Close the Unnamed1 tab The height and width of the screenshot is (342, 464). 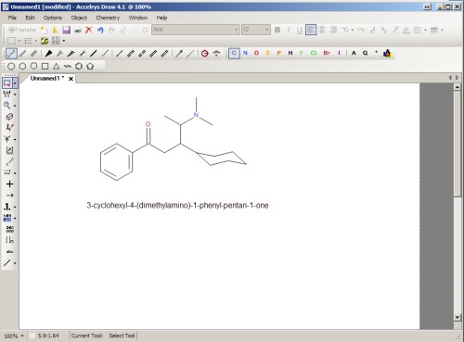(71, 79)
